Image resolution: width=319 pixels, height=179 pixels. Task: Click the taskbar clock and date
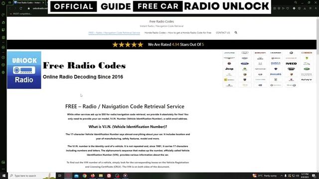(305, 176)
